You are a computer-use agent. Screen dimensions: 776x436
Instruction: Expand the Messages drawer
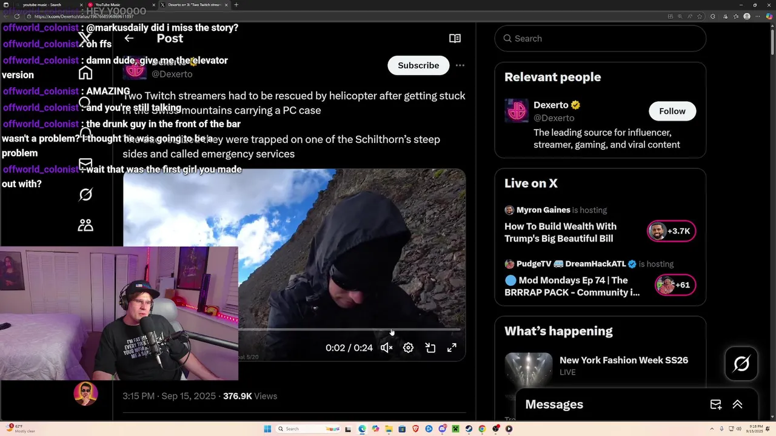[738, 405]
